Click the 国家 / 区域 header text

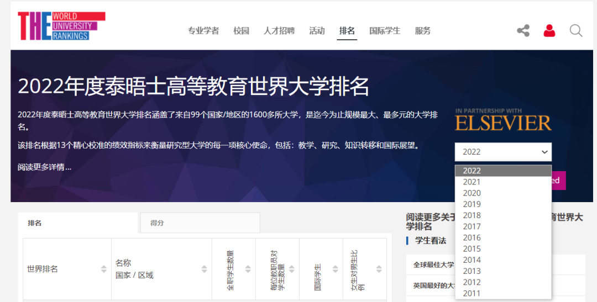click(x=134, y=275)
